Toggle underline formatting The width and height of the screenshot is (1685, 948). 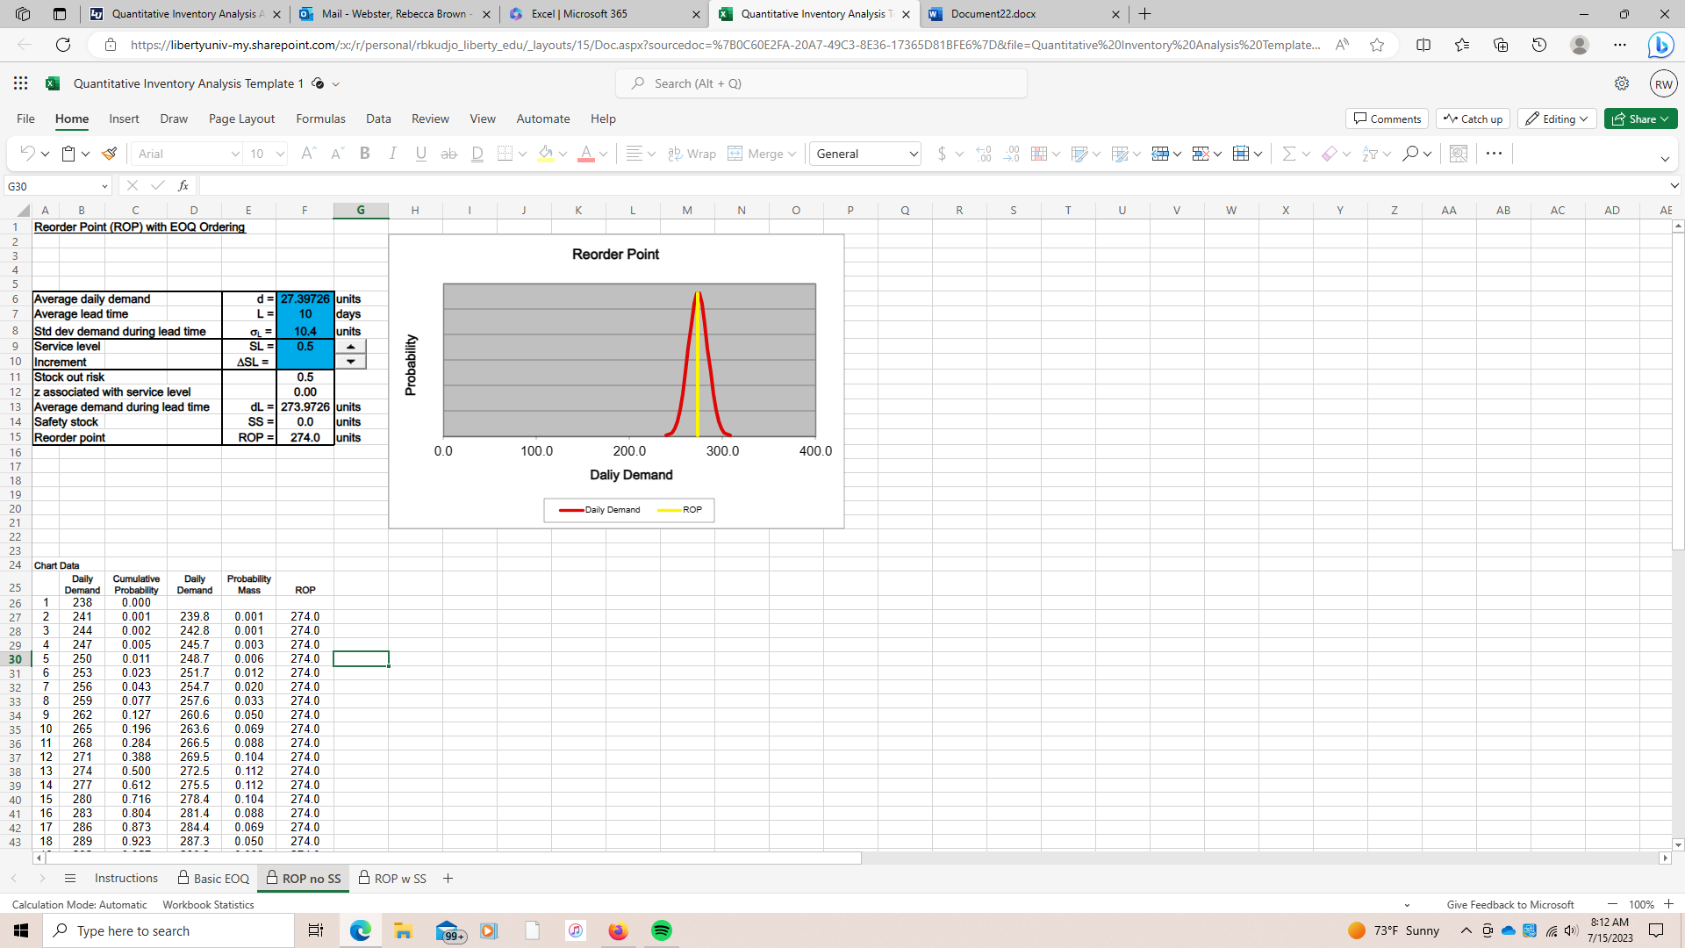click(421, 154)
